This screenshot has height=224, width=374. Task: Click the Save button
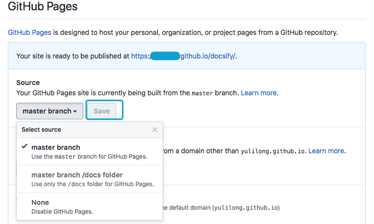(101, 111)
